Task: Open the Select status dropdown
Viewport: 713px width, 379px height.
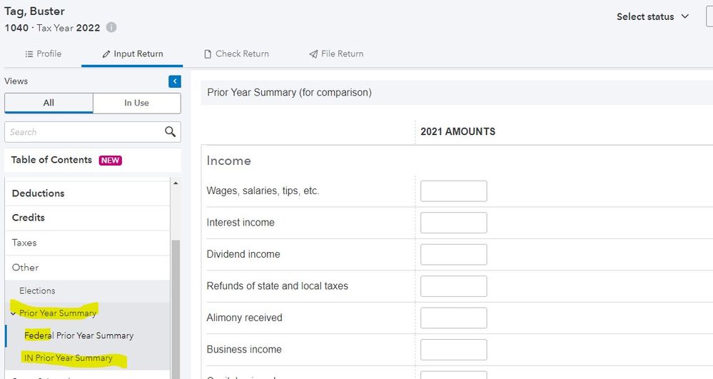Action: [652, 16]
